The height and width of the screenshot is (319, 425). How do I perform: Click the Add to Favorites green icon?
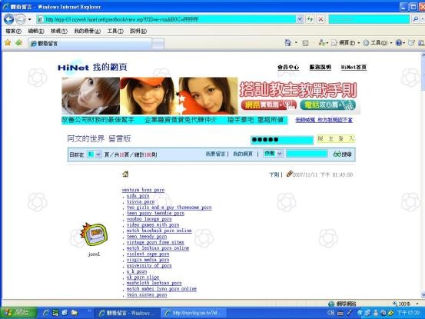pyautogui.click(x=18, y=42)
